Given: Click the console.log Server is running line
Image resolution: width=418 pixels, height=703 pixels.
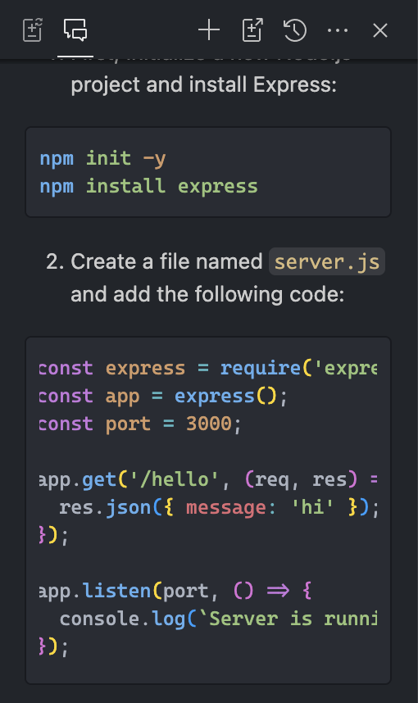Looking at the screenshot, I should tap(218, 619).
